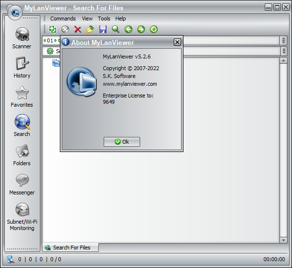Click the S.K. Software text
This screenshot has width=292, height=268.
tap(119, 76)
